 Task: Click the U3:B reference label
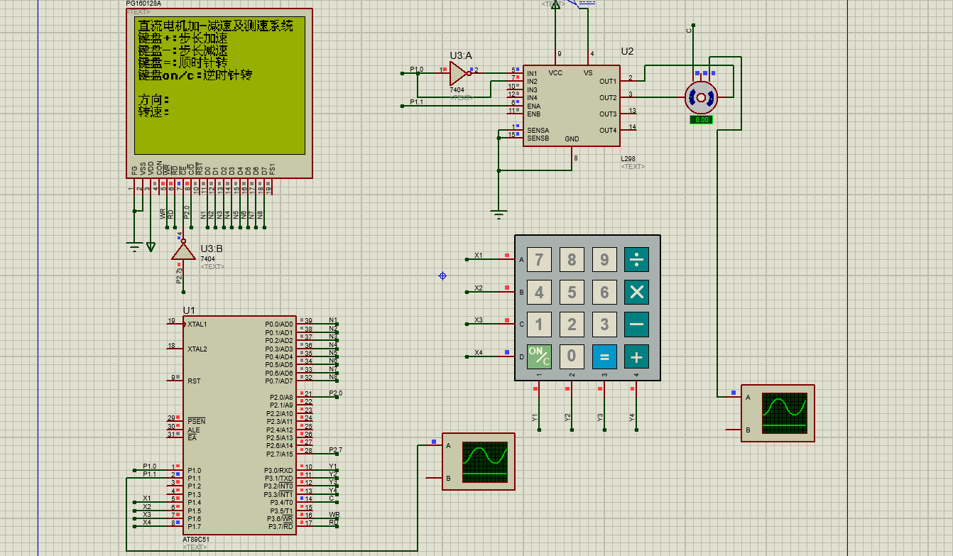pyautogui.click(x=212, y=249)
